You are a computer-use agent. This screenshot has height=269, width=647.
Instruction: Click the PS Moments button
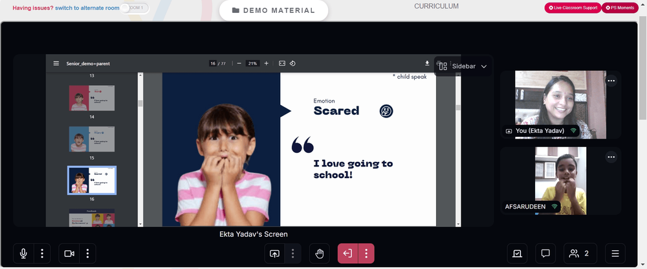coord(620,8)
